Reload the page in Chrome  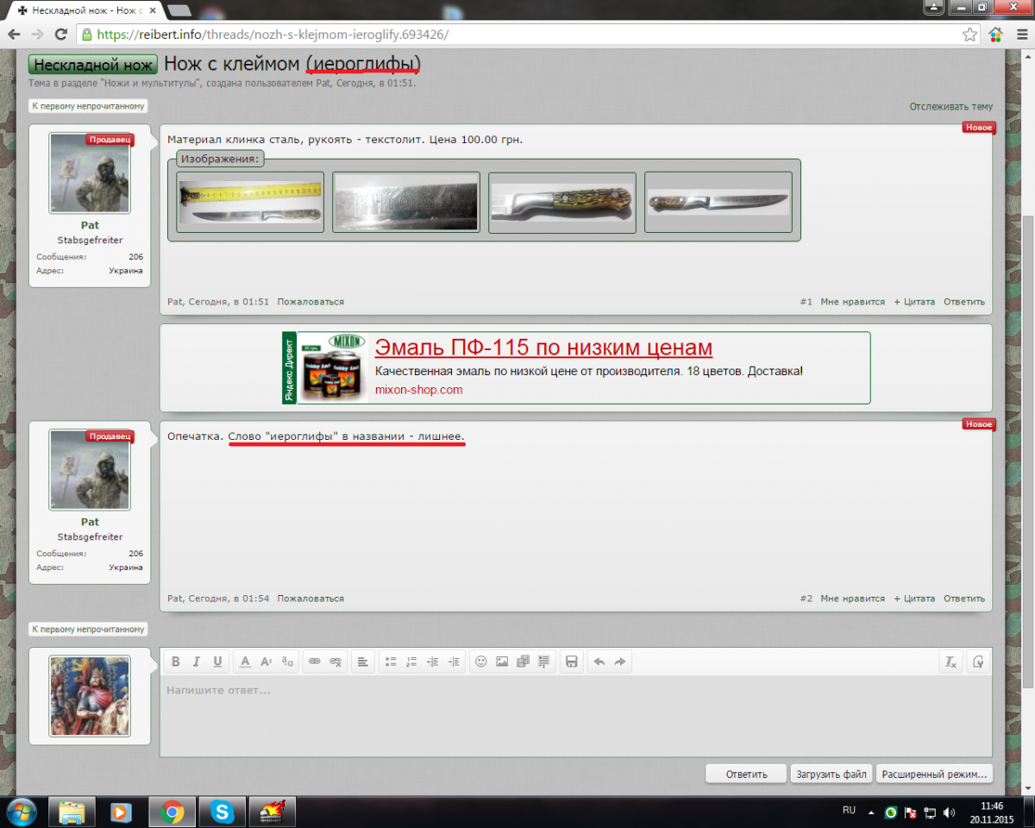60,34
